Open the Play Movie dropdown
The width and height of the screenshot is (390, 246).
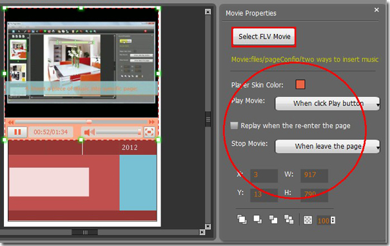tap(327, 103)
